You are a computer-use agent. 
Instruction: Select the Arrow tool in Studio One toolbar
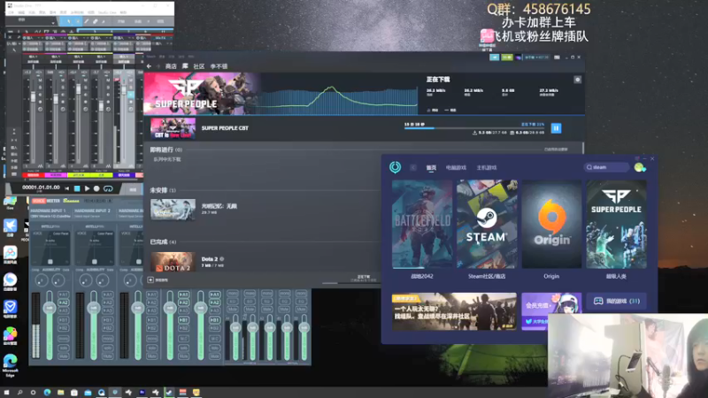(x=68, y=21)
